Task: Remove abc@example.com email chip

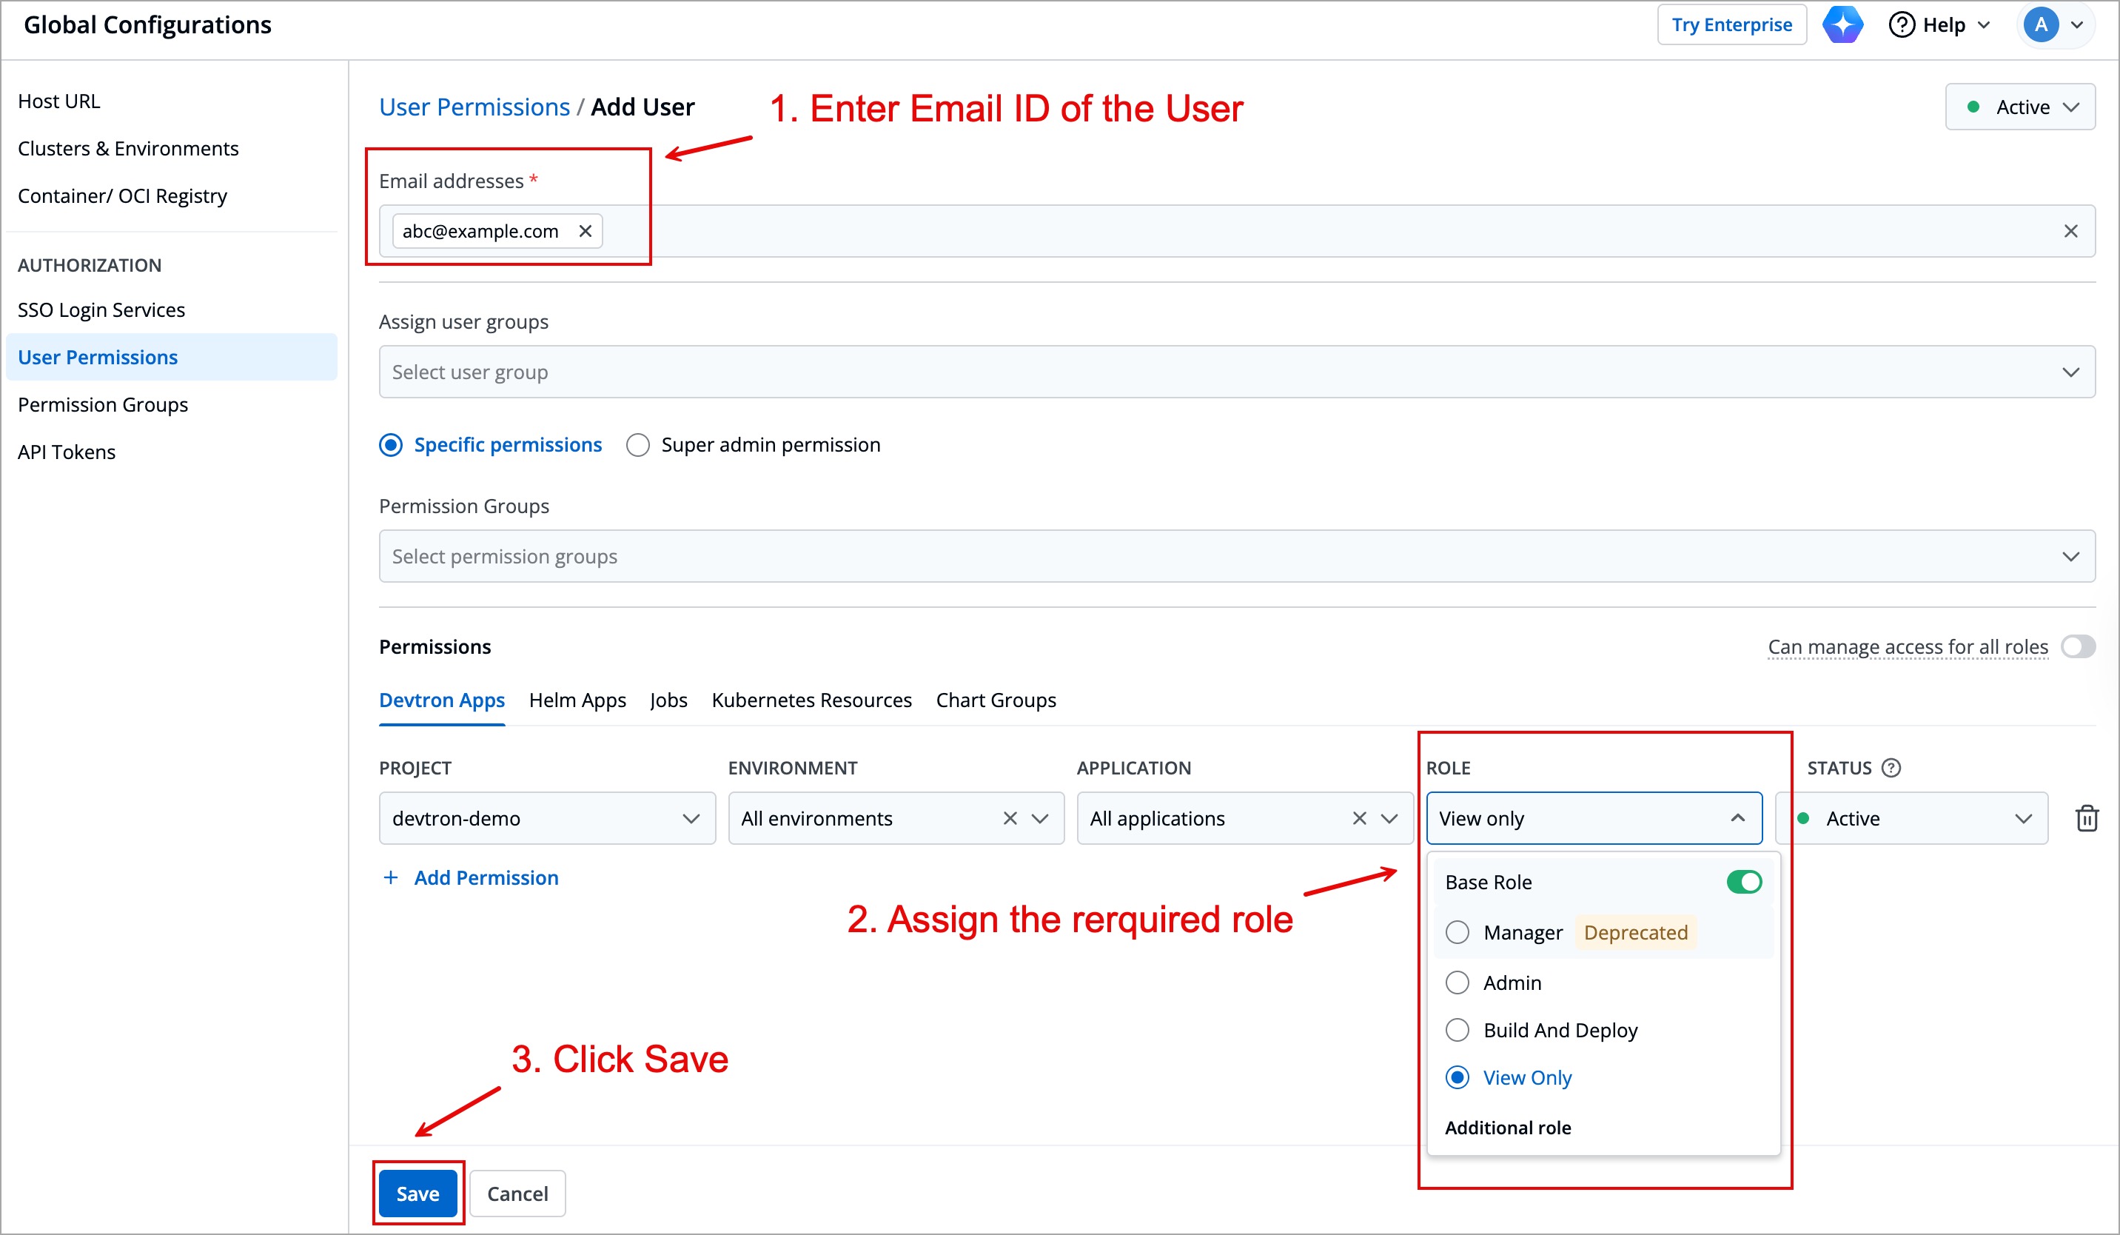Action: click(585, 230)
